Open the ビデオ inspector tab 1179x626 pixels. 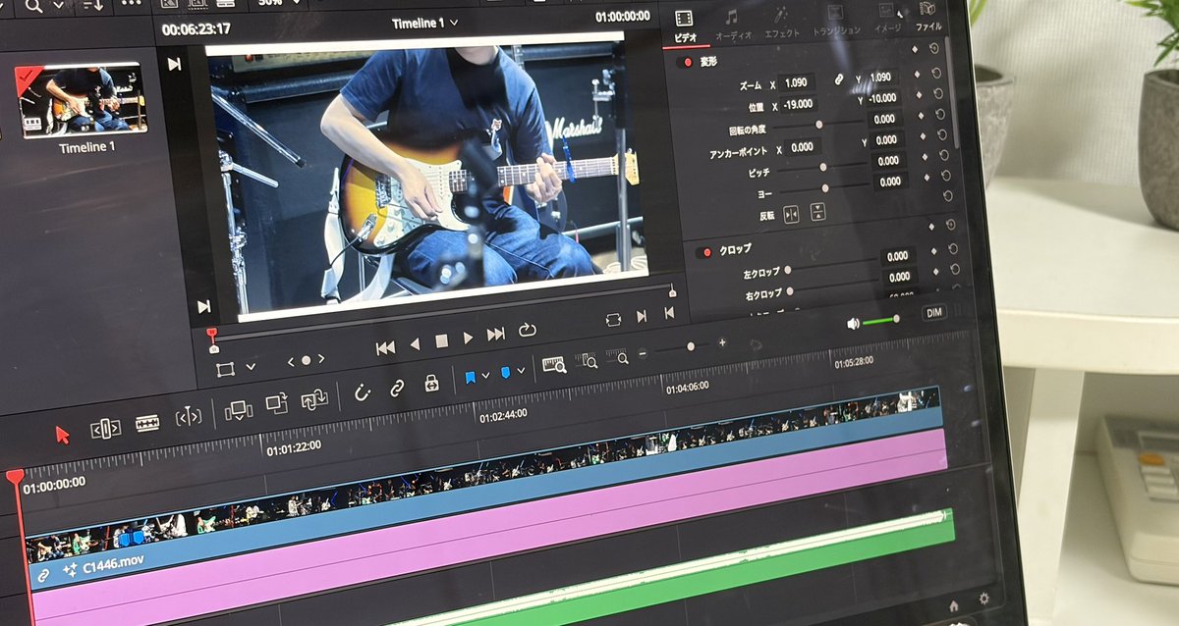coord(685,26)
